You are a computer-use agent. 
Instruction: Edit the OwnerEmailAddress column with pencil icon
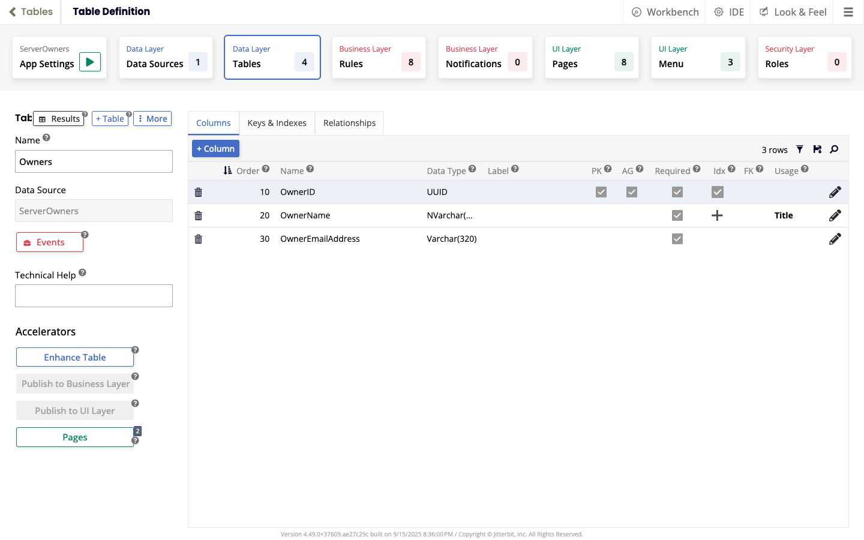point(835,239)
